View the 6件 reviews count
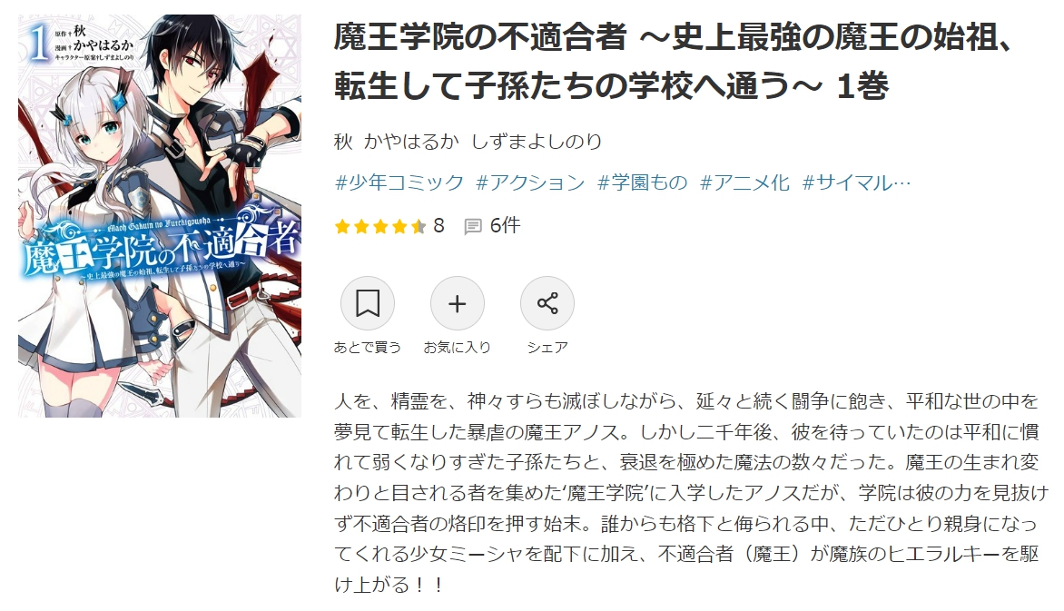1064x611 pixels. pos(505,225)
